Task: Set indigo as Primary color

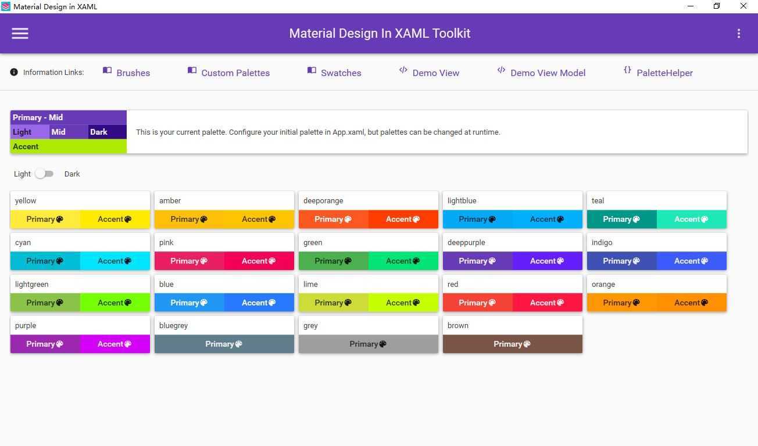Action: [x=622, y=261]
